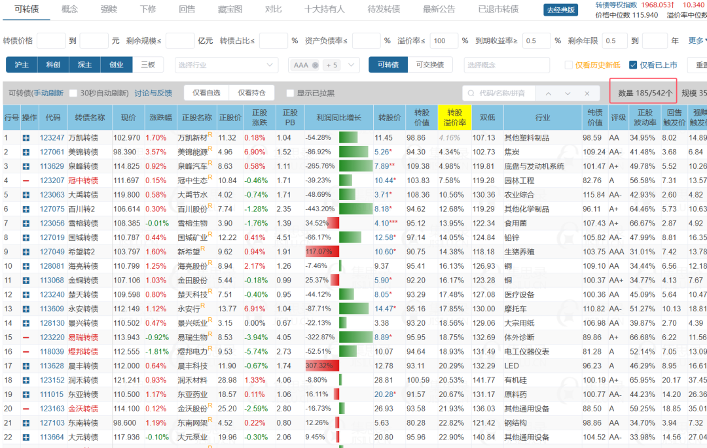This screenshot has width=707, height=448.
Task: Enable 30秒自动刷新 checkbox
Action: pyautogui.click(x=73, y=94)
